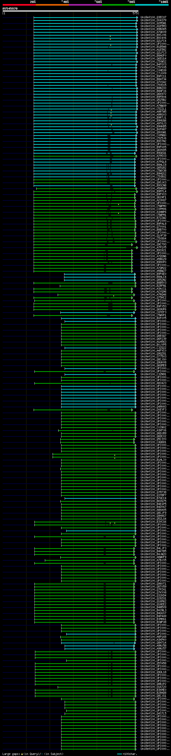
Task: Click label UniRef100_A7PEX3
Action: [x=153, y=156]
